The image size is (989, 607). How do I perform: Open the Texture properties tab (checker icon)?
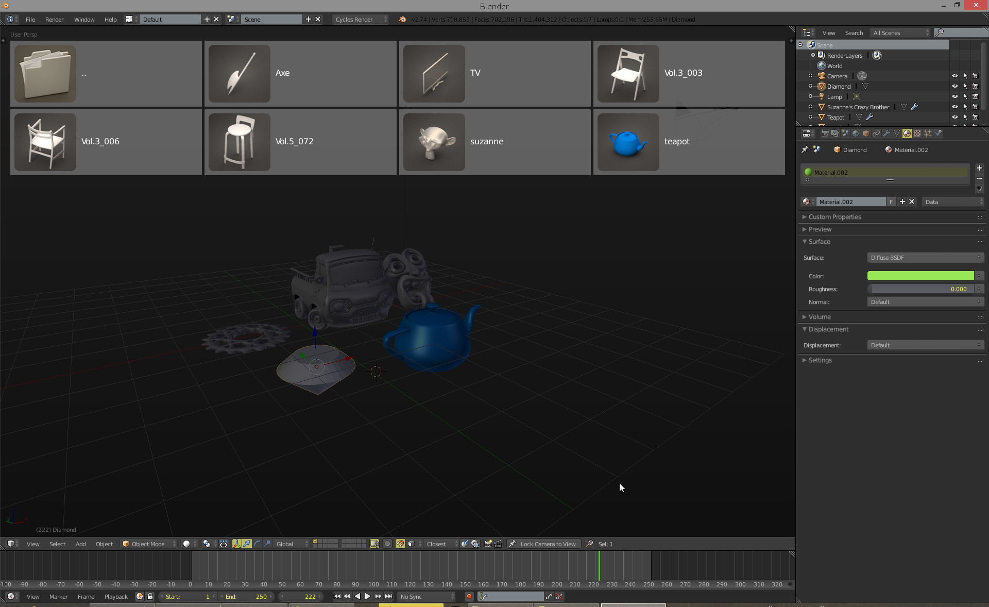[x=917, y=133]
